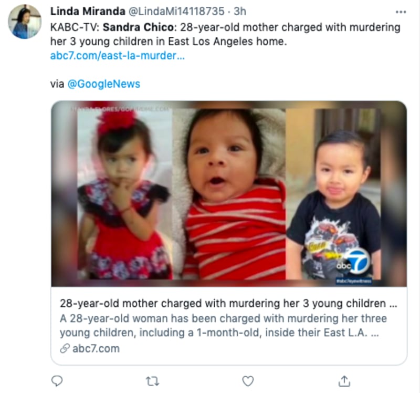Visit the @GoogleNews mention
Image resolution: width=420 pixels, height=393 pixels.
tap(103, 84)
